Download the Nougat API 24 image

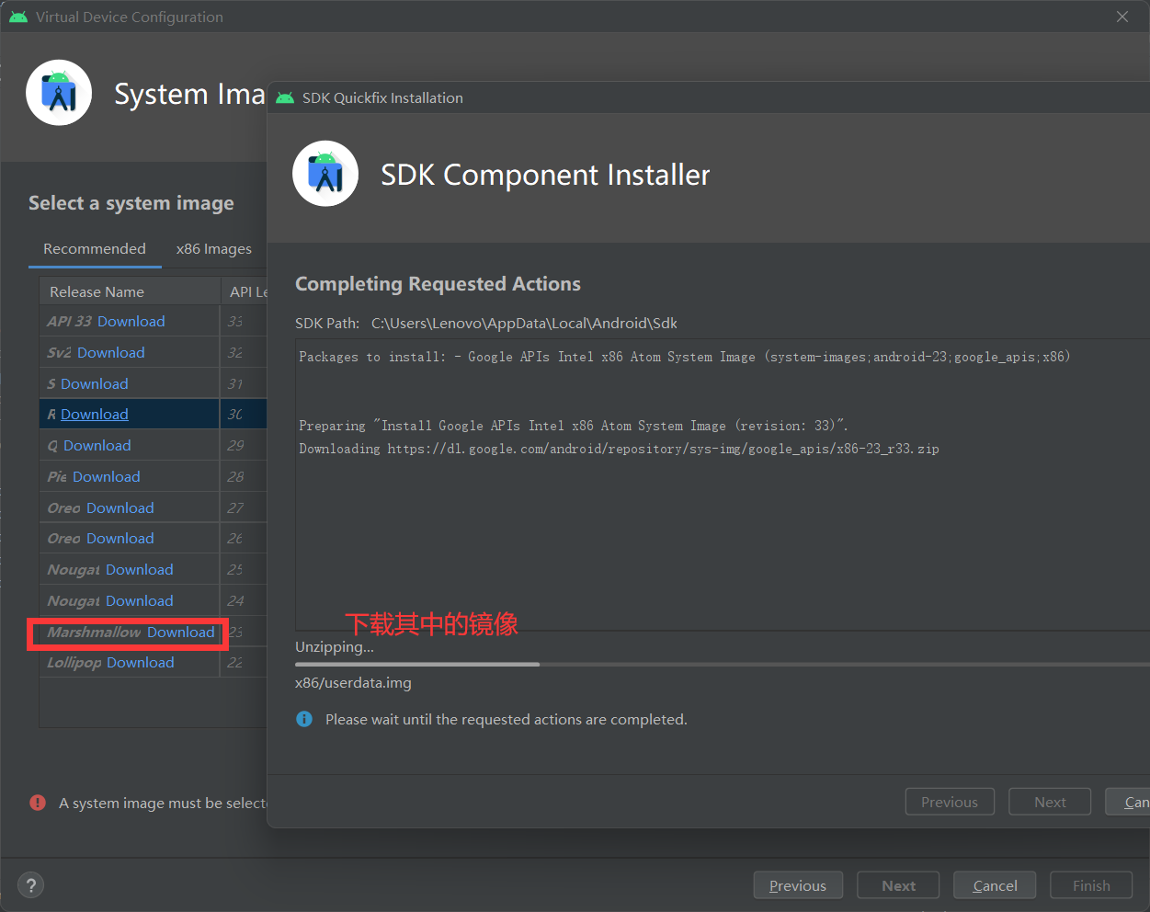pyautogui.click(x=140, y=601)
